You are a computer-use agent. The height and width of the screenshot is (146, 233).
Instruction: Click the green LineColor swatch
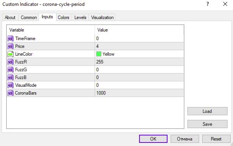pos(99,54)
